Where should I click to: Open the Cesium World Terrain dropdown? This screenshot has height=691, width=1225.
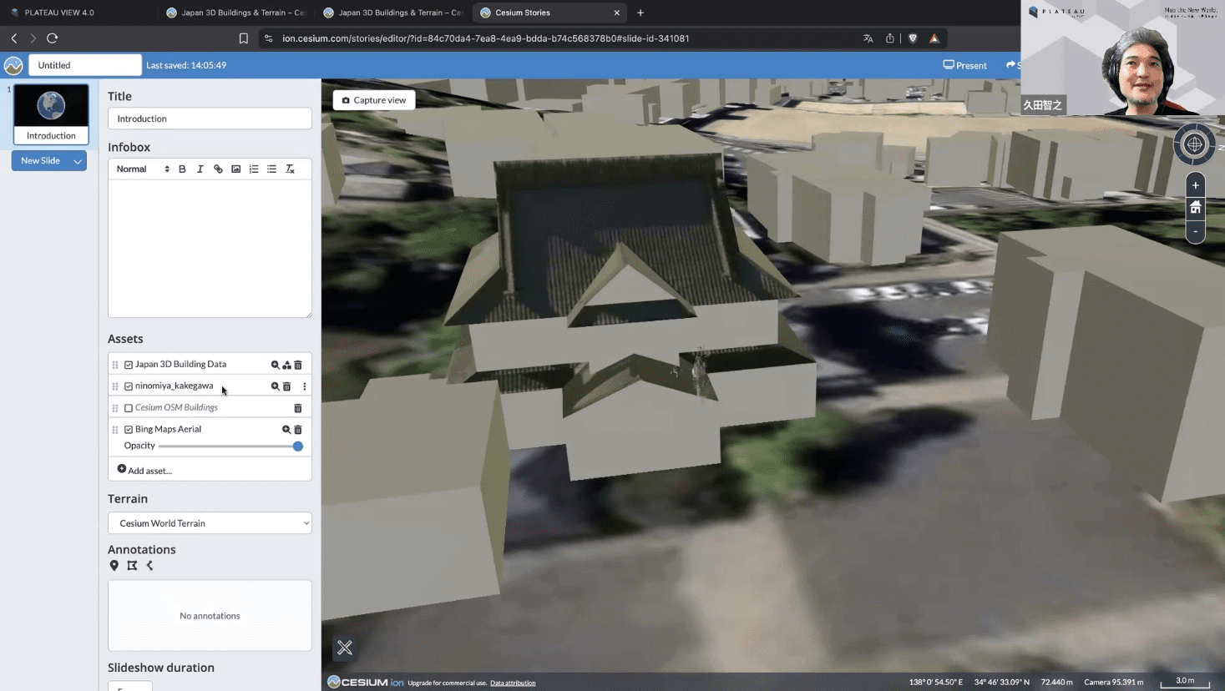[x=210, y=523]
